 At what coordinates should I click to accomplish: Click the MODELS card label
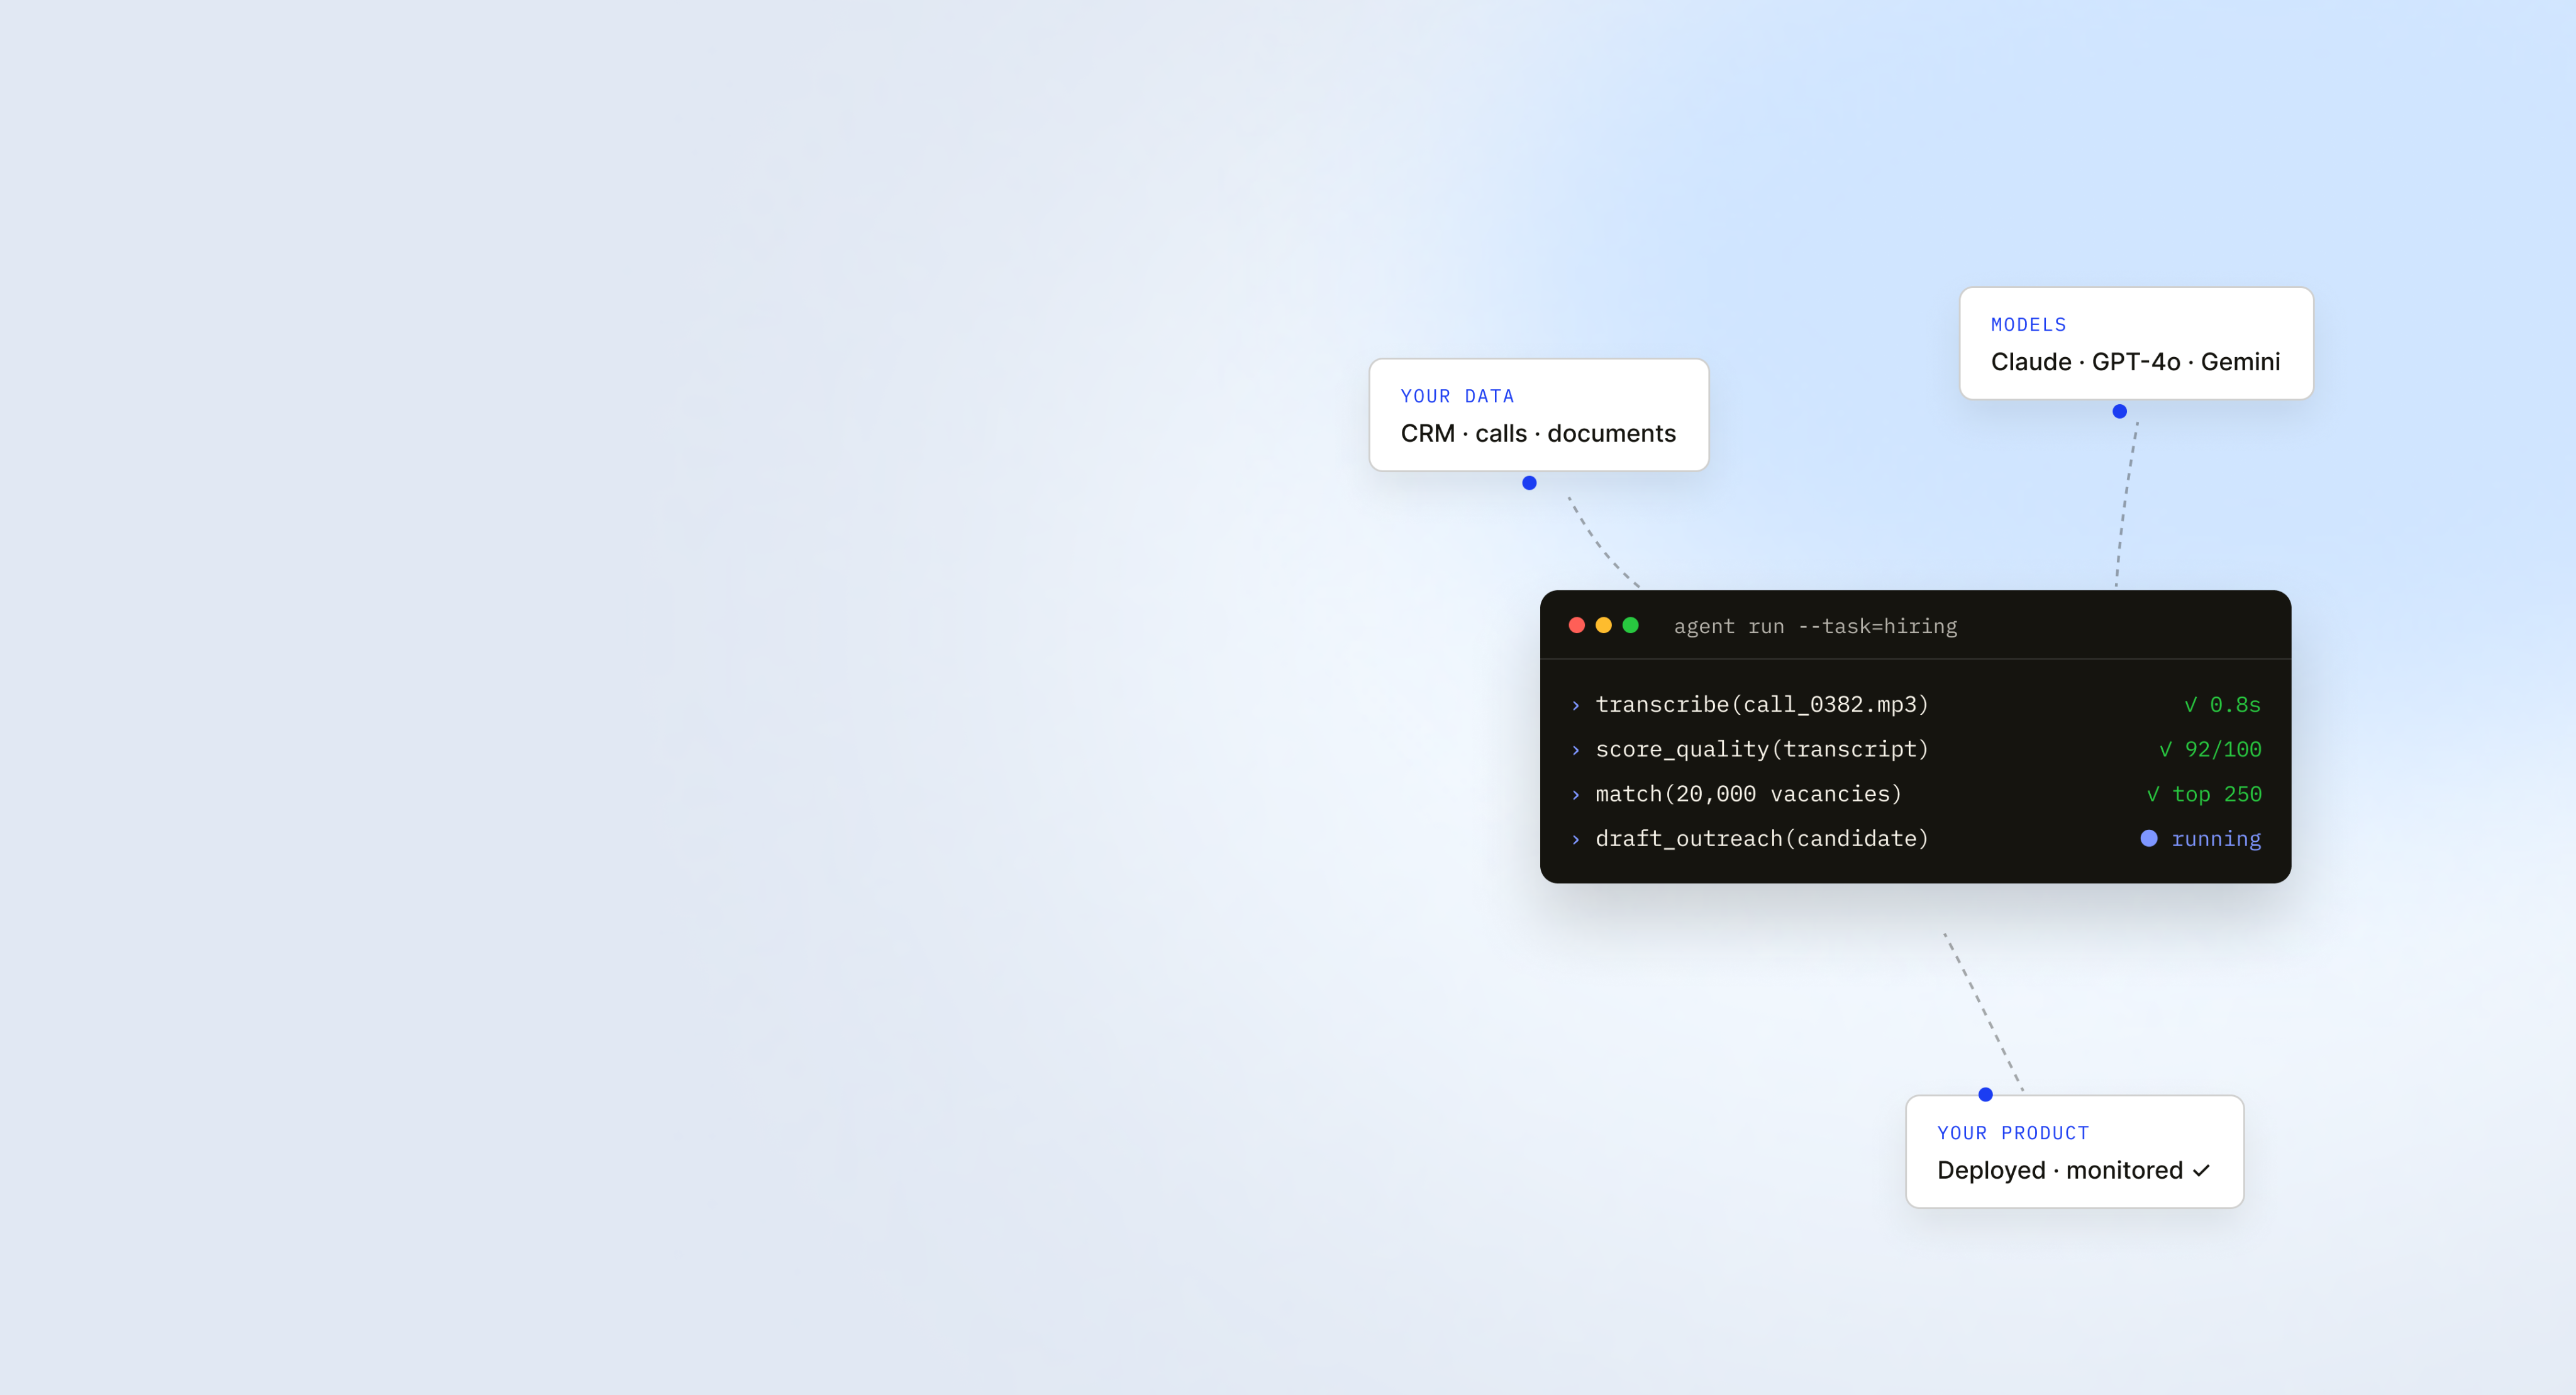pyautogui.click(x=2028, y=325)
